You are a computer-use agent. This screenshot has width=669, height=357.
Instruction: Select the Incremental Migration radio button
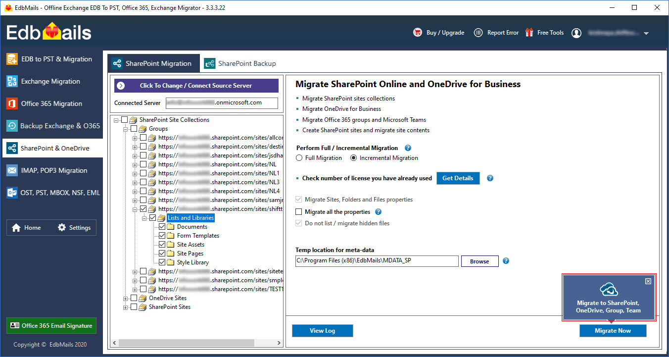353,158
